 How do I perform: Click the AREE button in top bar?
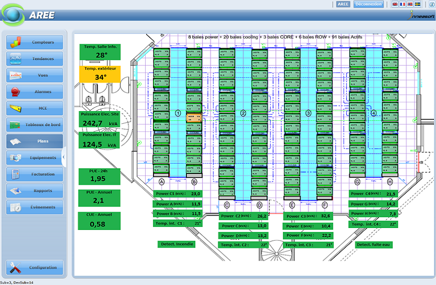343,4
